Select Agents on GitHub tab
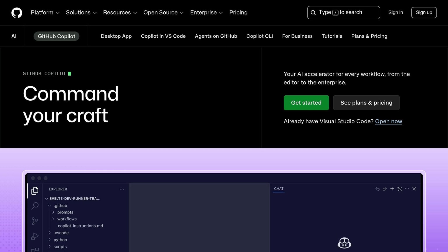448x252 pixels. [x=216, y=36]
